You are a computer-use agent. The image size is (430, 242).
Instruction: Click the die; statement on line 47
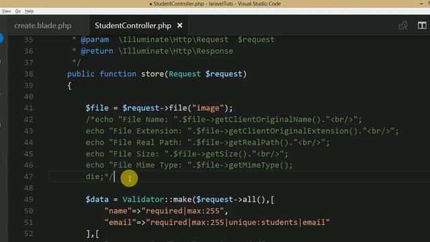click(95, 176)
